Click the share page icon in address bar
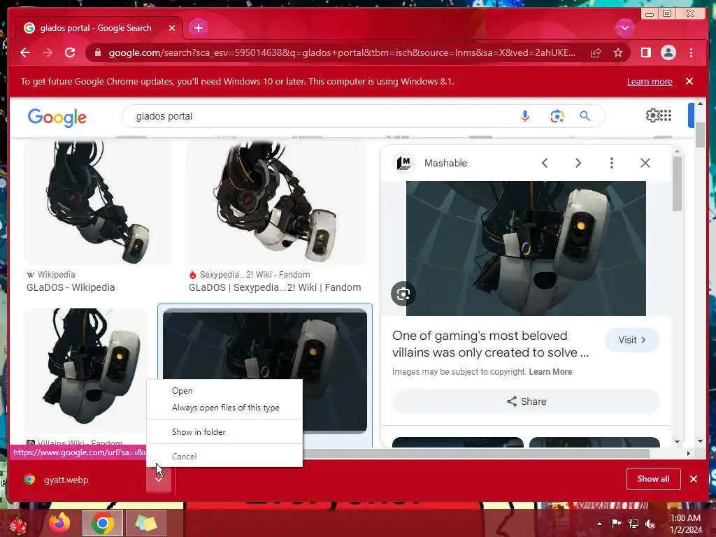Screen dimensions: 716x537 point(596,53)
